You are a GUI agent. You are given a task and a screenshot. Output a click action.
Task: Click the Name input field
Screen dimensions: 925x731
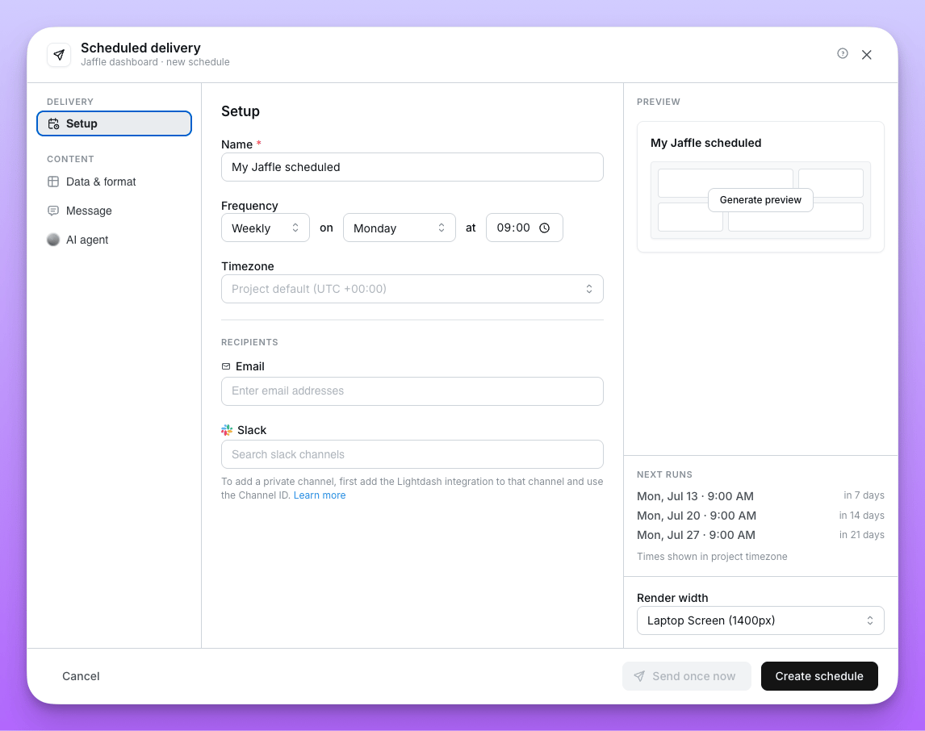pyautogui.click(x=412, y=168)
